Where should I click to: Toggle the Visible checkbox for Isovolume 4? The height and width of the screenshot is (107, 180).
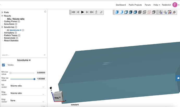pos(3,65)
